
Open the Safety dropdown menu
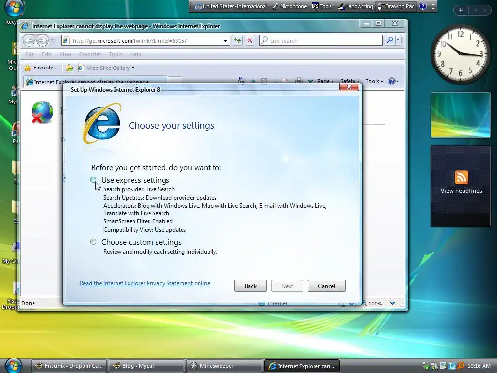pyautogui.click(x=349, y=81)
